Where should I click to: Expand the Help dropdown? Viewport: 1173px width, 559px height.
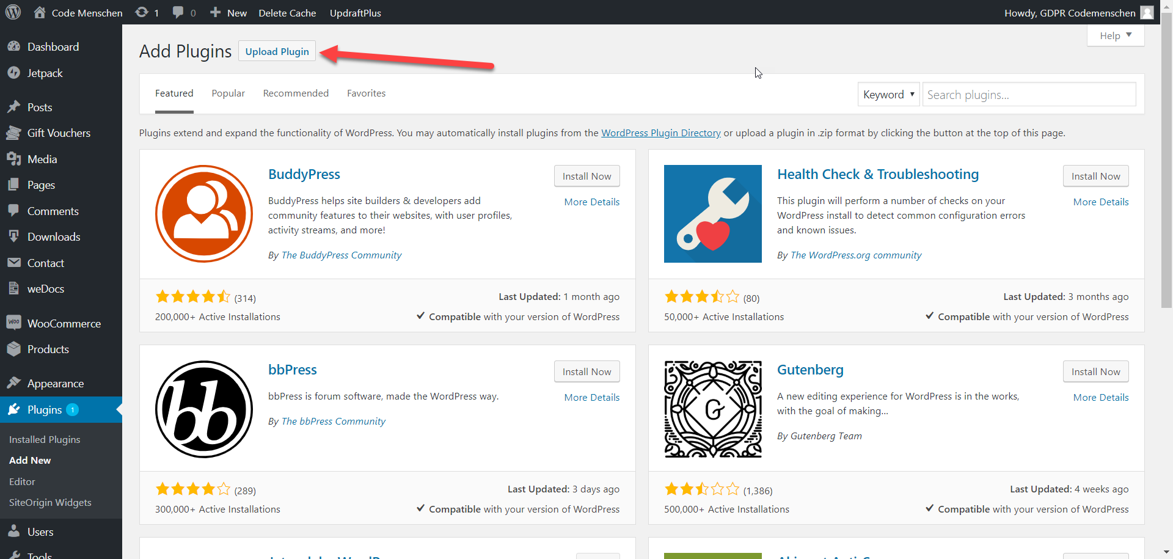(1116, 35)
